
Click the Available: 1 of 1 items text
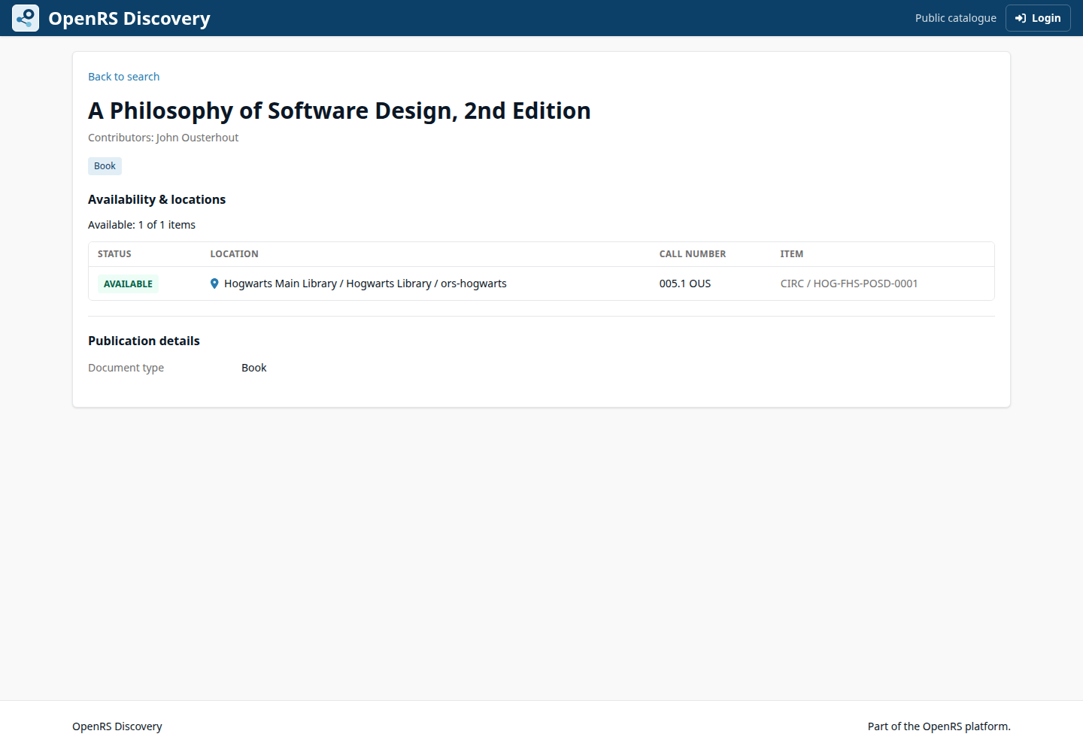(141, 225)
